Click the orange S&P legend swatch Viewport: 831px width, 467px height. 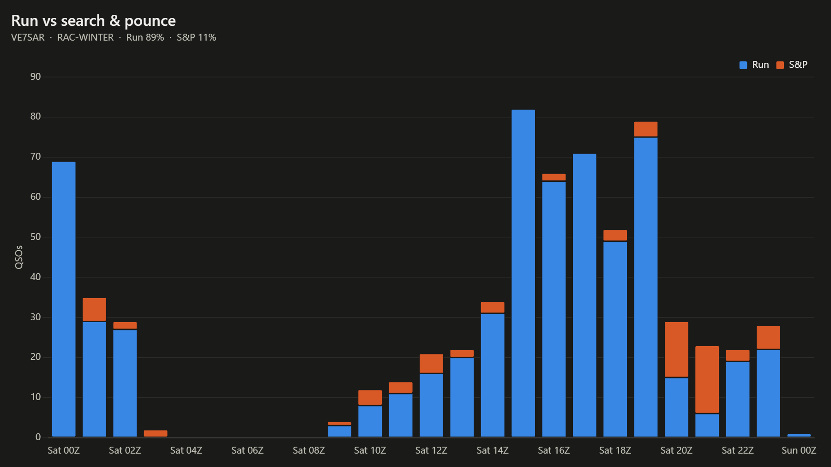click(780, 65)
